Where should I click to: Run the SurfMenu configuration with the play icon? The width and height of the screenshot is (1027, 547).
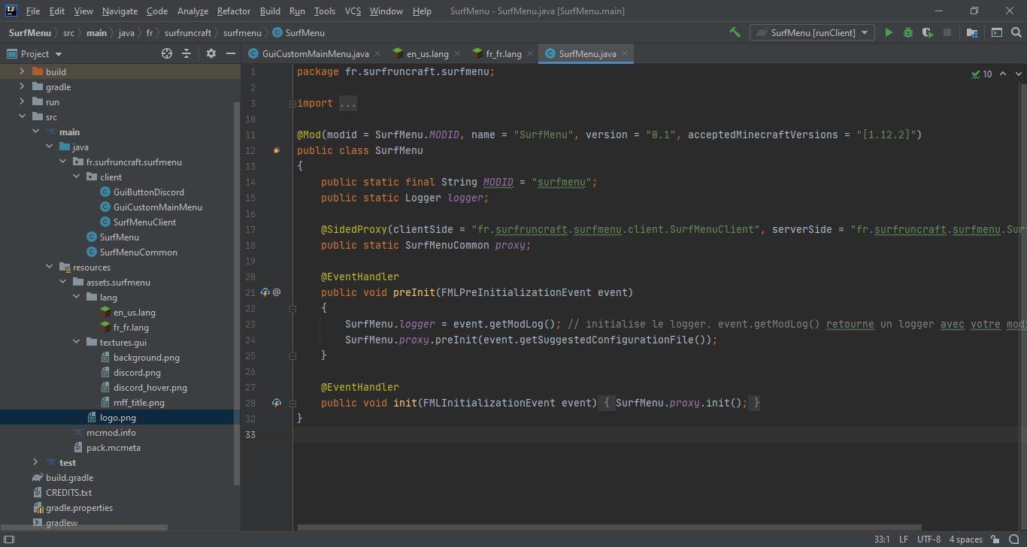point(889,32)
